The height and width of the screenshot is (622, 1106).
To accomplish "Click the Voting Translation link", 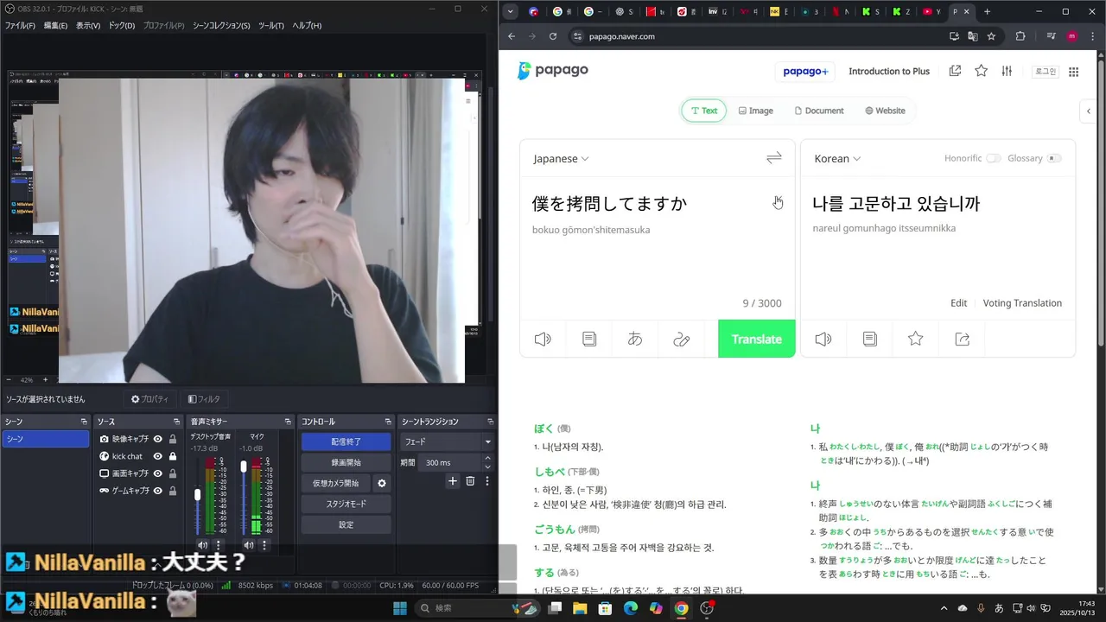I will pos(1022,303).
